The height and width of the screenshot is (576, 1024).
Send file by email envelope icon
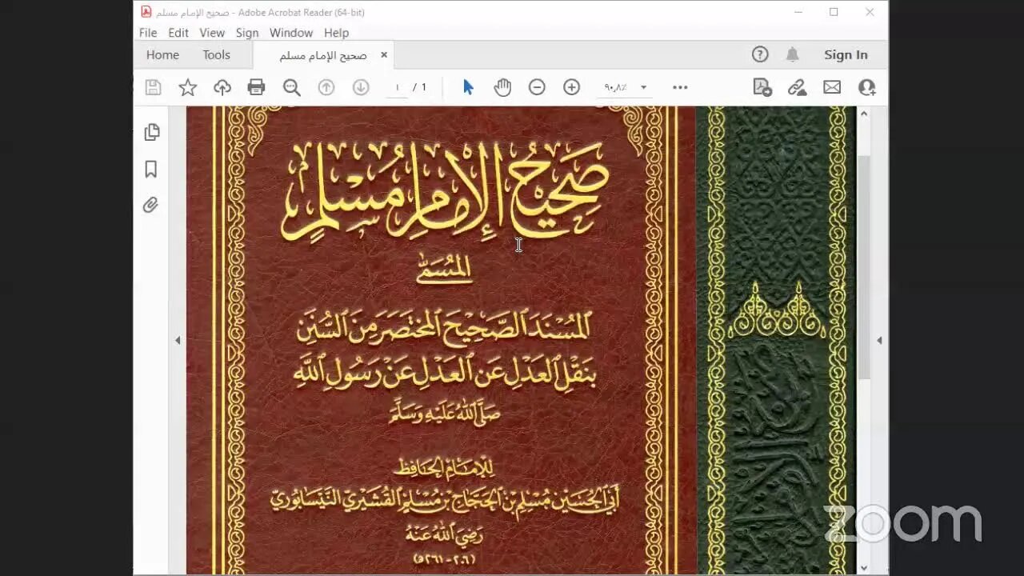[x=832, y=87]
